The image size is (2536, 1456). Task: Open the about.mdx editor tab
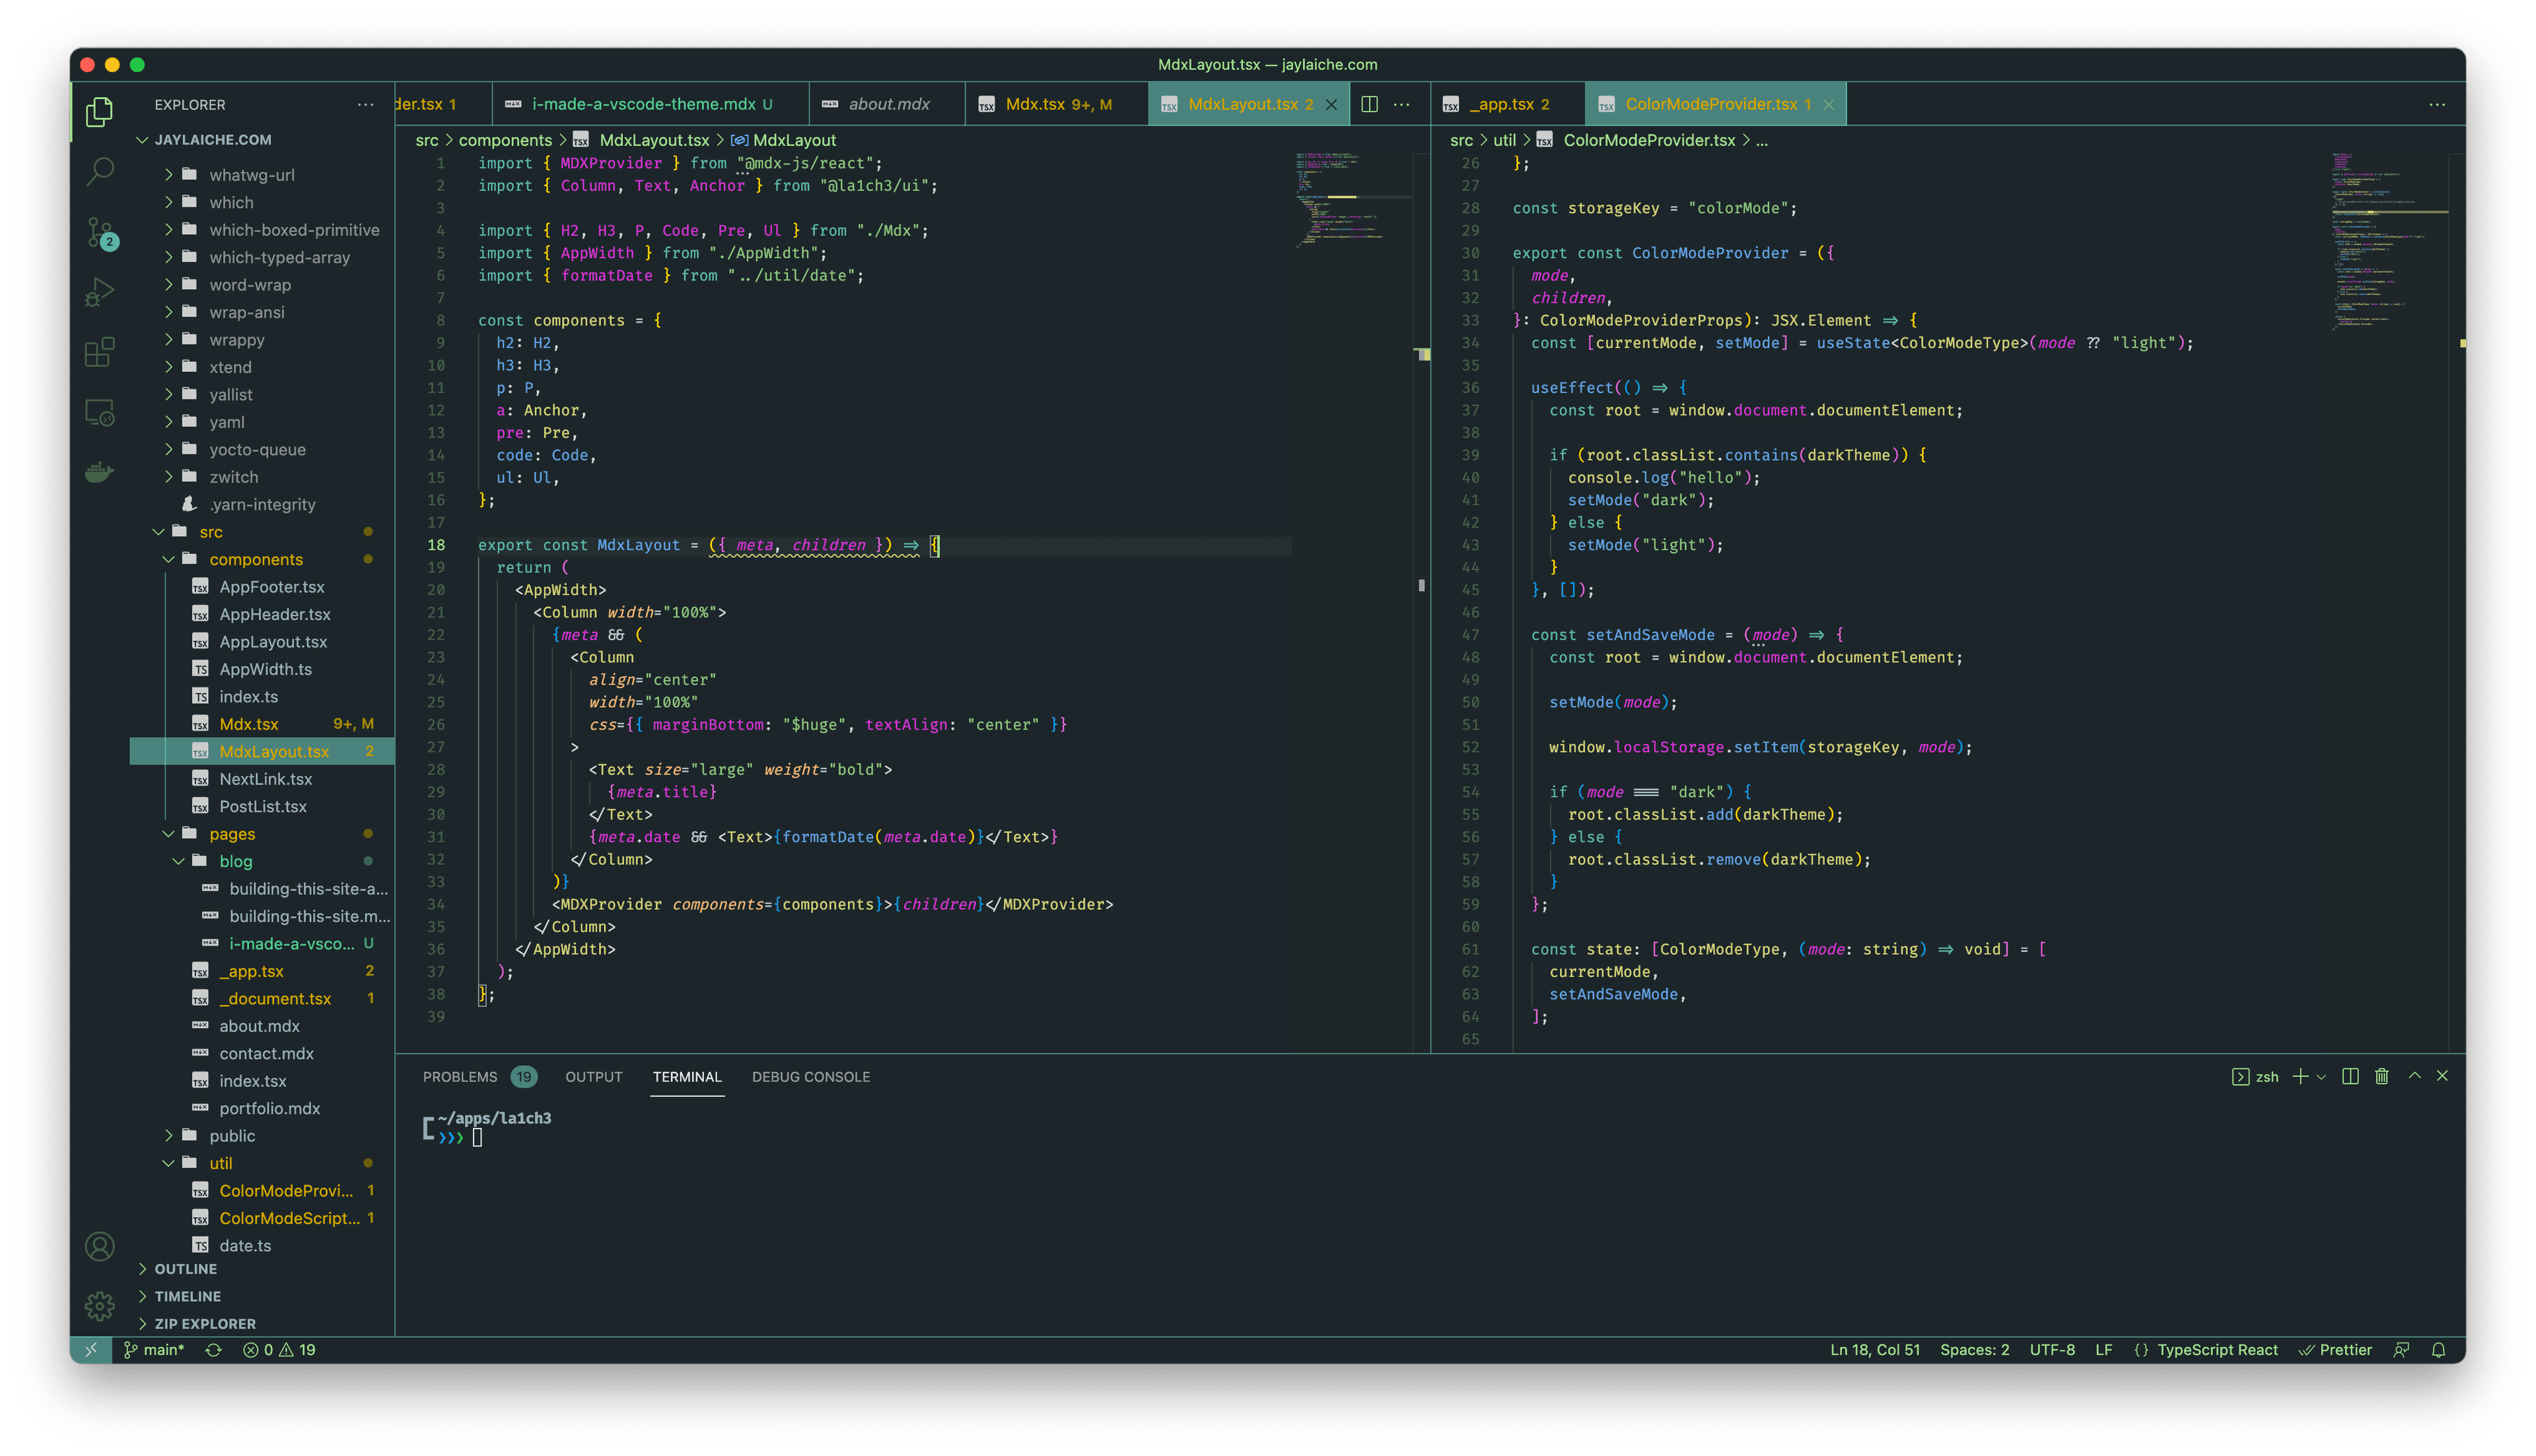point(886,104)
